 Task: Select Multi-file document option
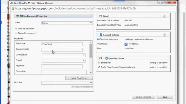coord(16,29)
